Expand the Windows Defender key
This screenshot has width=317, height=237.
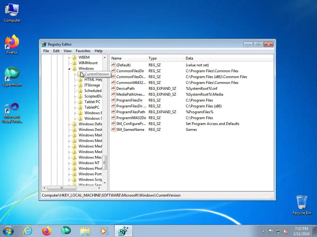click(x=69, y=124)
